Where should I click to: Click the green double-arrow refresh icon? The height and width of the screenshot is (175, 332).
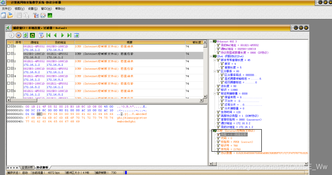click(x=26, y=35)
